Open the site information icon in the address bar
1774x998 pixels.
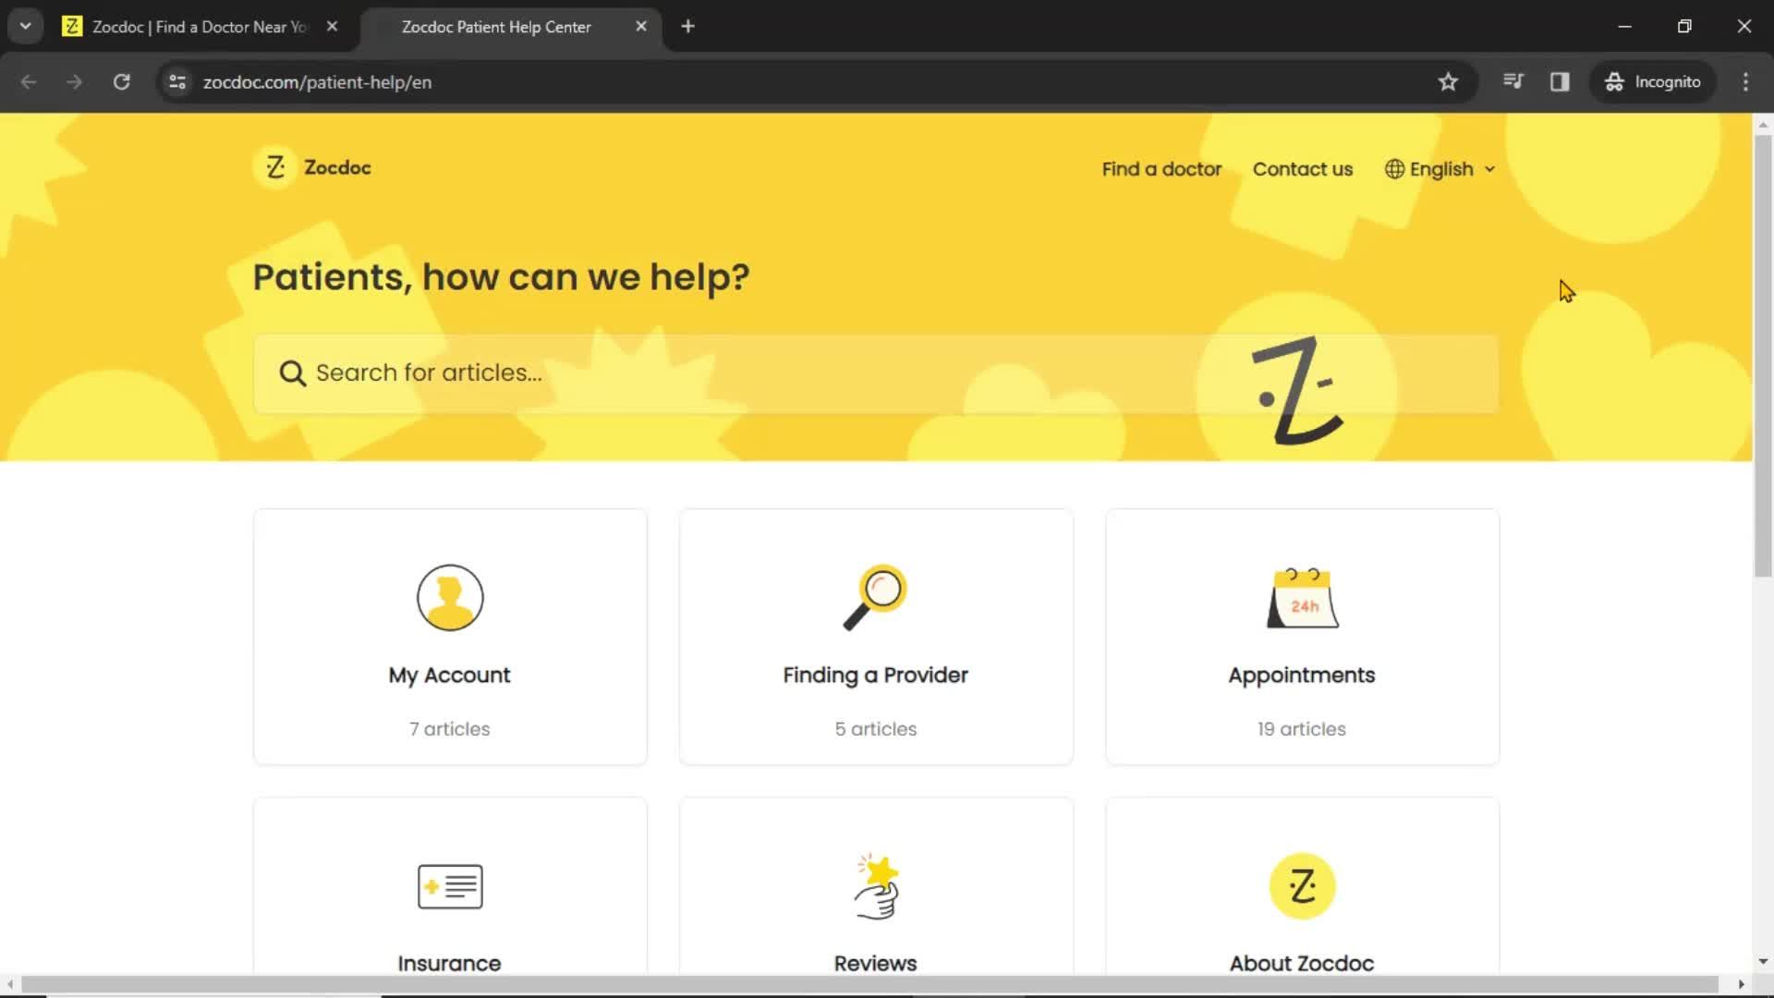[177, 82]
